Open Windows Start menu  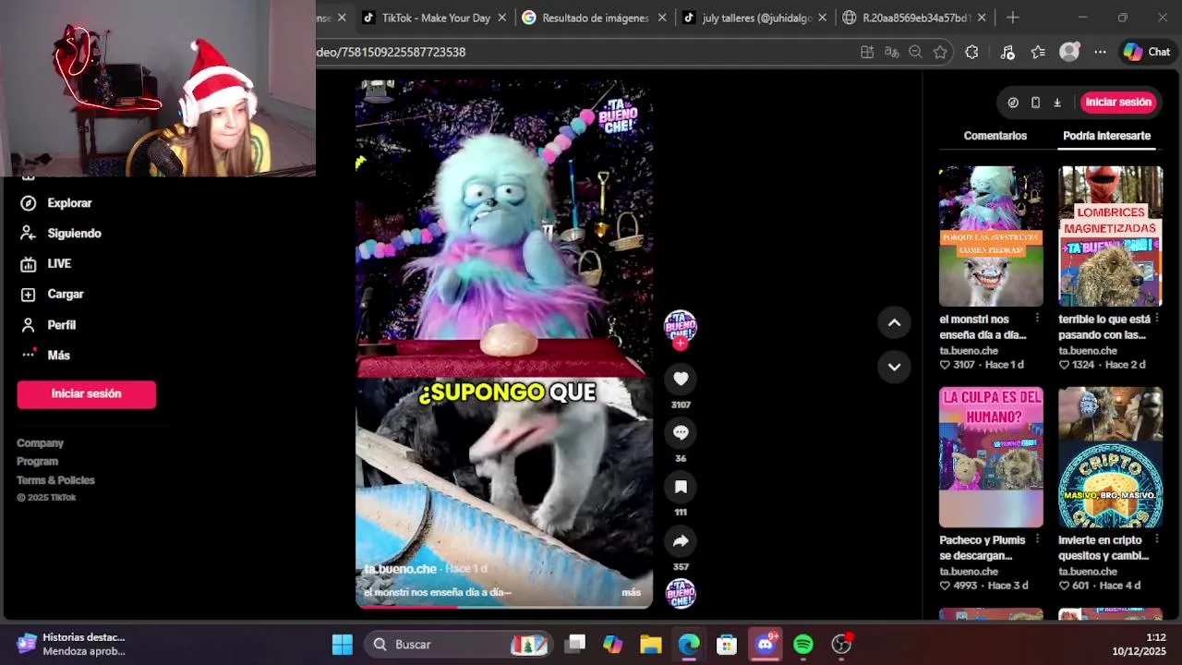pyautogui.click(x=343, y=645)
